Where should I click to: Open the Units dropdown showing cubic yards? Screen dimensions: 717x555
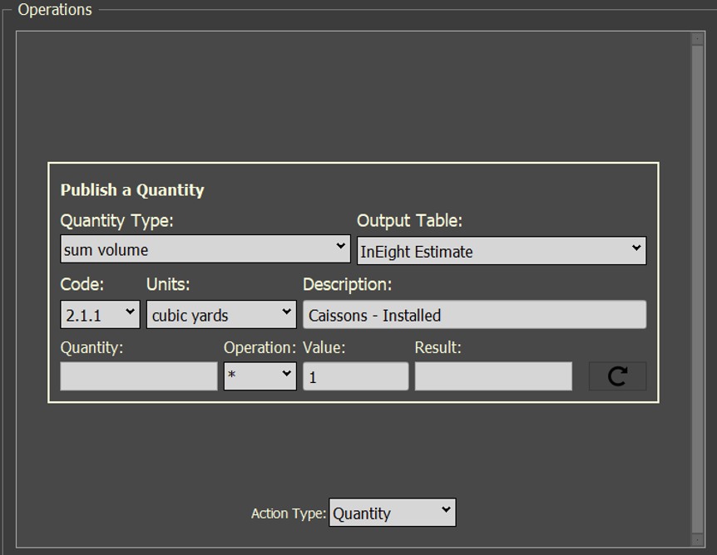click(221, 315)
